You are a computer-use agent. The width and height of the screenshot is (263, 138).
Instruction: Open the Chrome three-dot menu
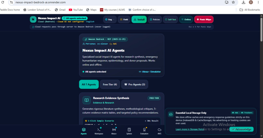coord(258,2)
